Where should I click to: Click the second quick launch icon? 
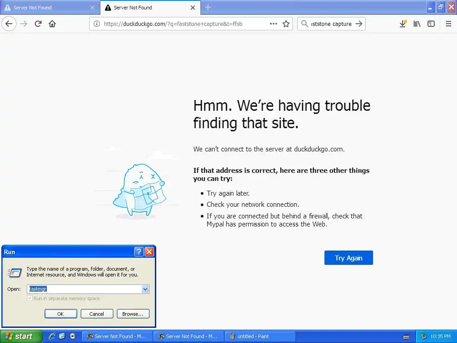[x=62, y=336]
